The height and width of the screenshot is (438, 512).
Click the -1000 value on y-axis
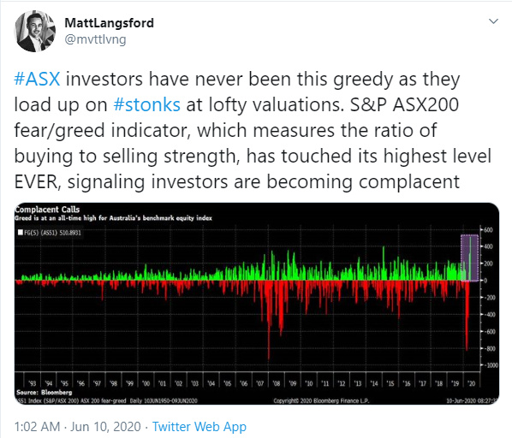[x=491, y=365]
